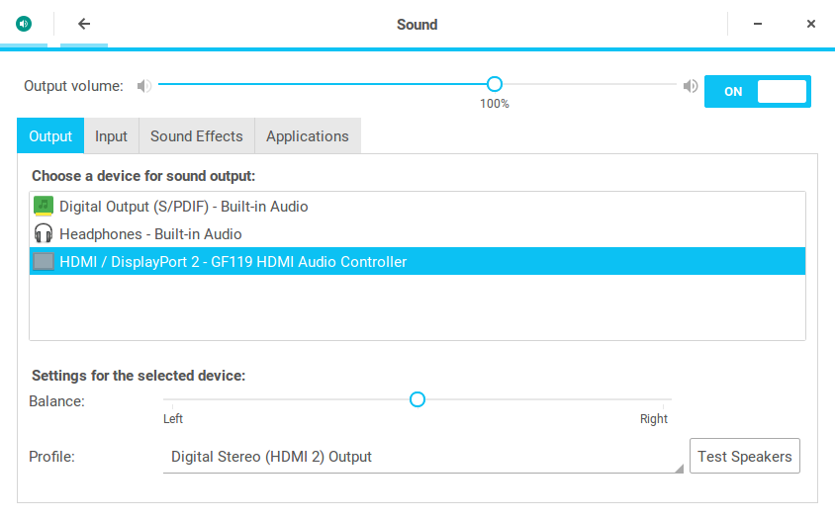Image resolution: width=835 pixels, height=520 pixels.
Task: Click the Digital Output S/PDIF sound card icon
Action: pos(44,207)
